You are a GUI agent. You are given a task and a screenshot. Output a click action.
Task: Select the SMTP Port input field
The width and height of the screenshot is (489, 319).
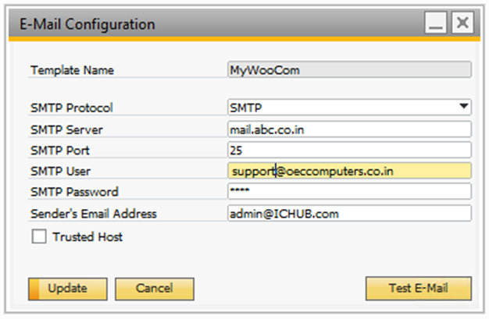pos(349,150)
